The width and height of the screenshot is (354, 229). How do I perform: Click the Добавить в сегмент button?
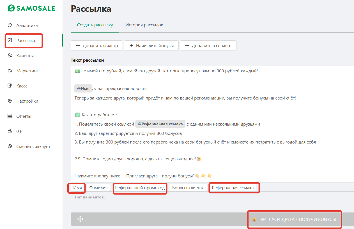click(208, 45)
